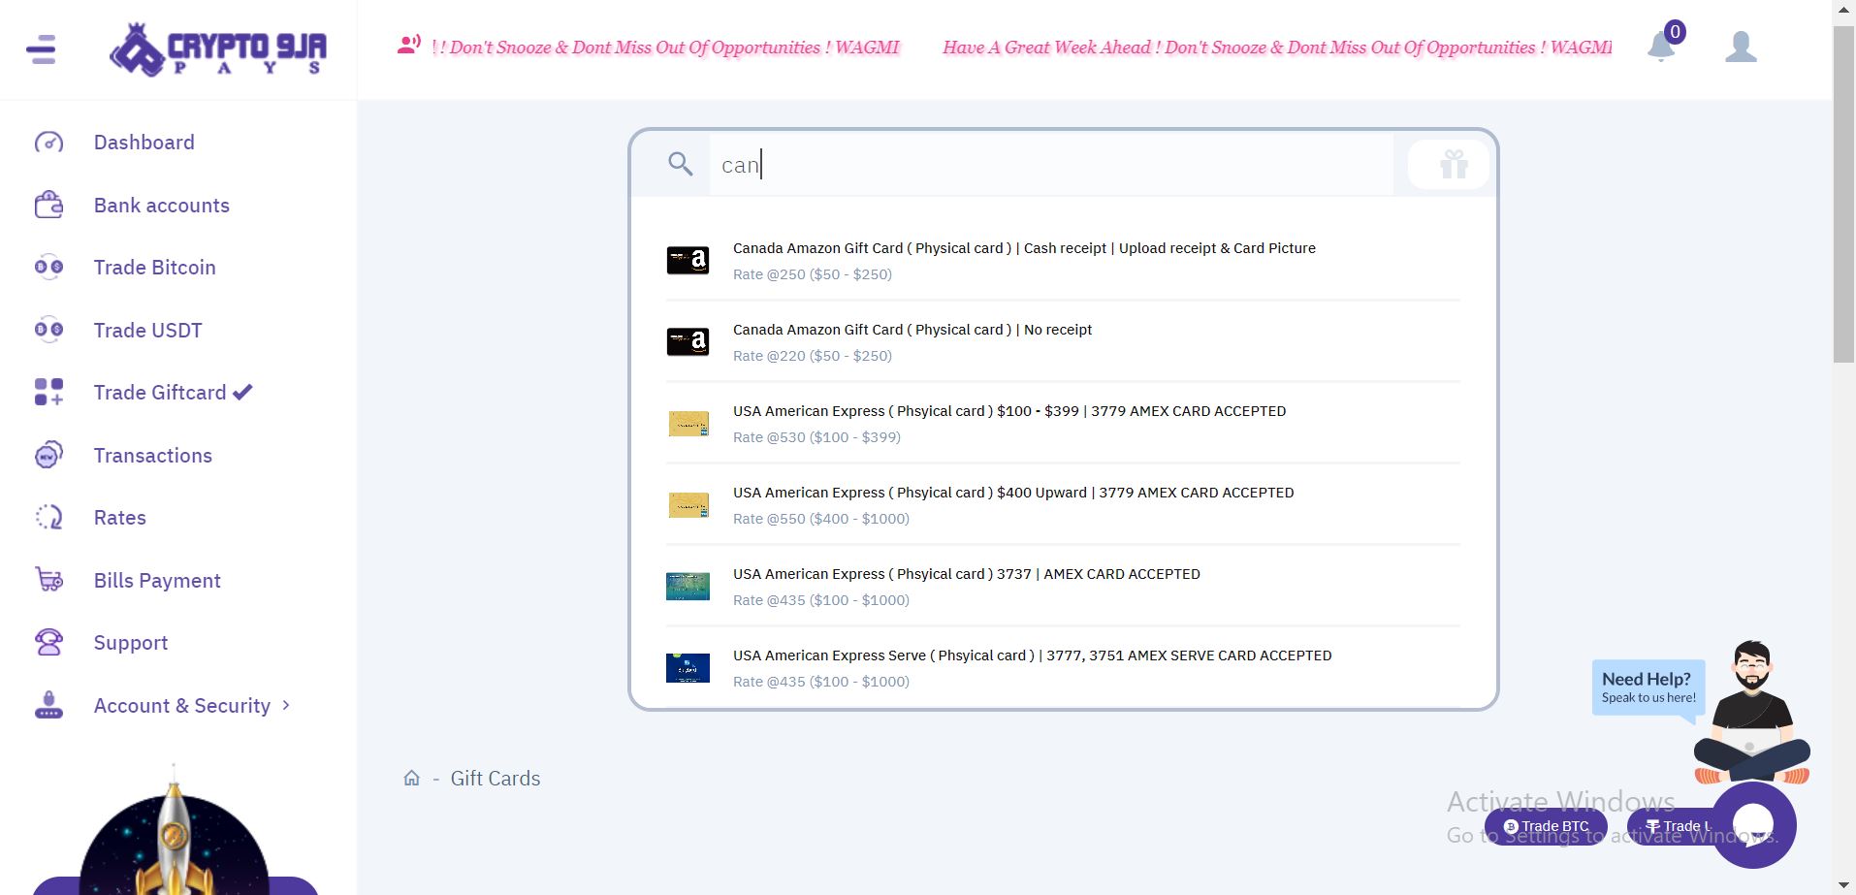Click the gold Amex card thumbnail for $100 - $399
The width and height of the screenshot is (1856, 895).
click(x=688, y=423)
